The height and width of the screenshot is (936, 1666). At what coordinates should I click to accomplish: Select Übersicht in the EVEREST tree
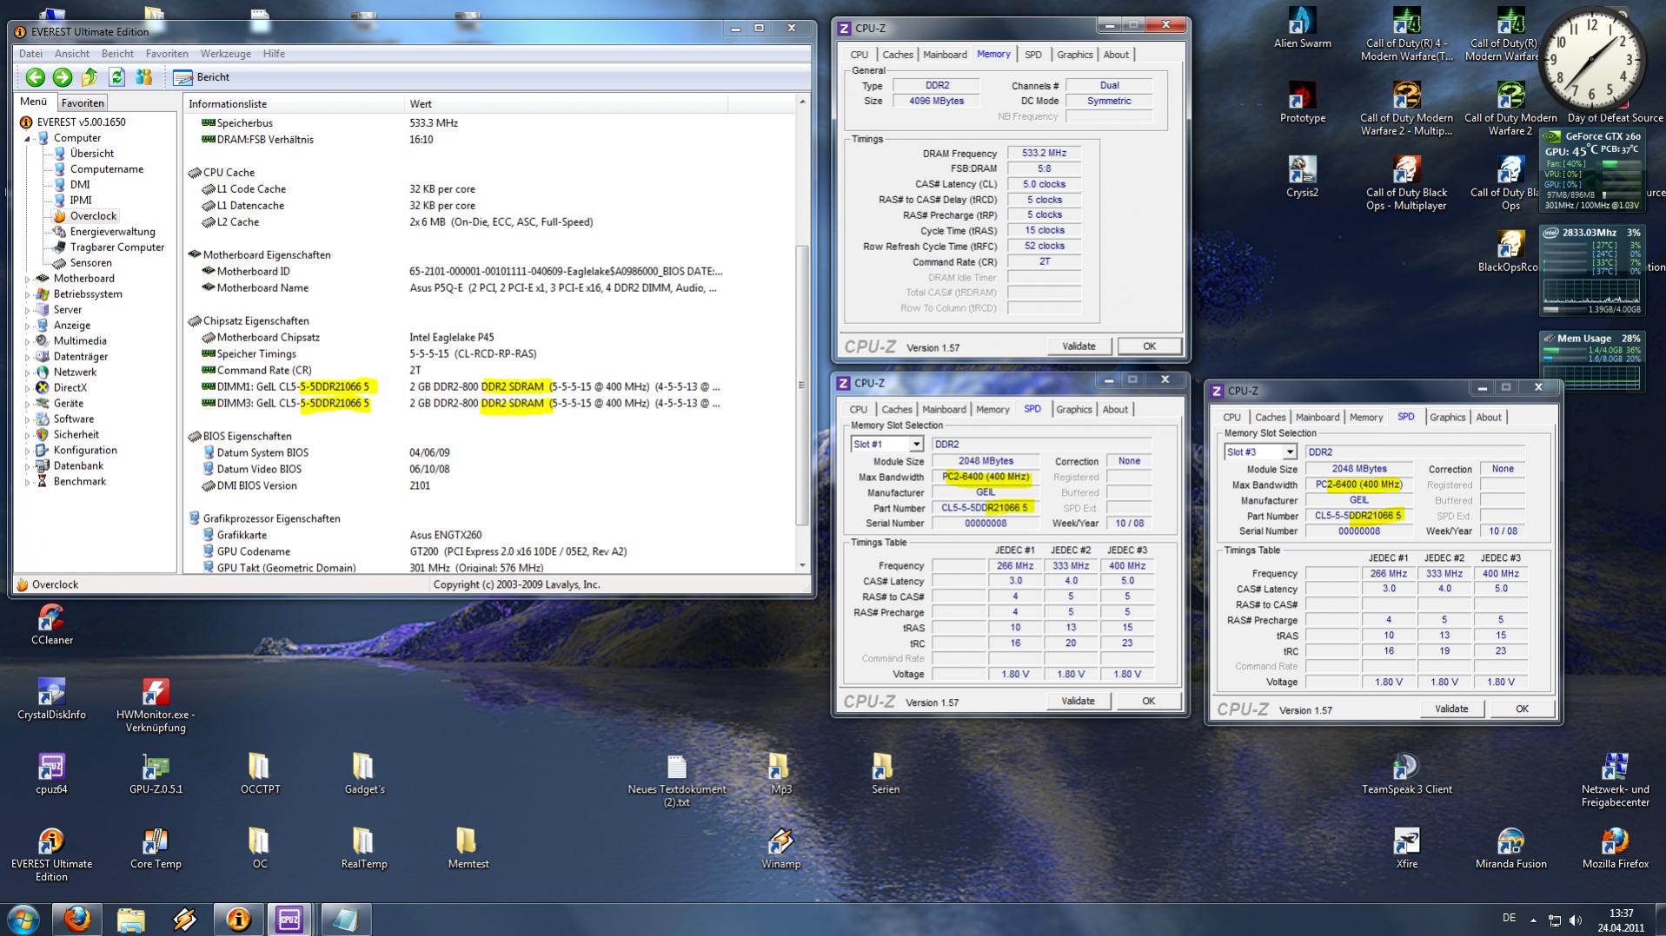tap(91, 154)
